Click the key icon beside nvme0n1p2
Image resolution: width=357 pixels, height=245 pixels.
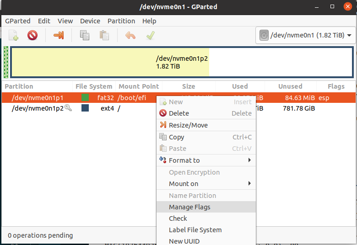pos(68,108)
